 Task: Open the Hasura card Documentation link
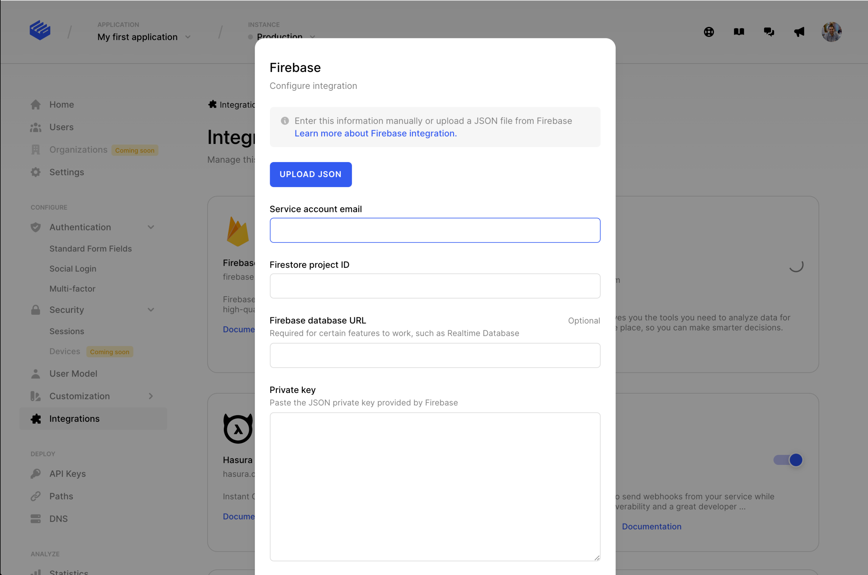click(x=239, y=516)
